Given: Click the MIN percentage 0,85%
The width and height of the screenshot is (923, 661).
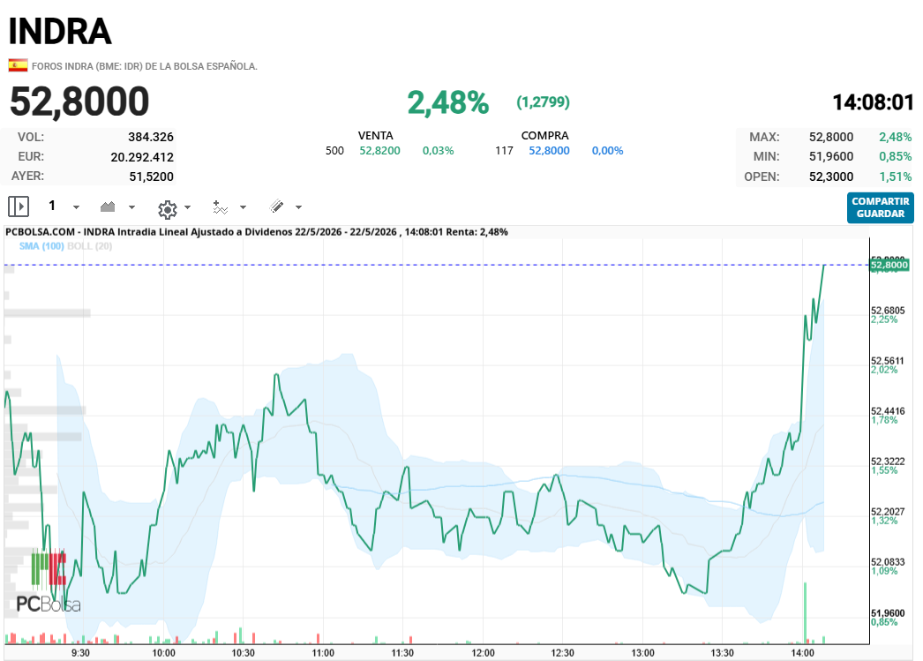Looking at the screenshot, I should 896,156.
